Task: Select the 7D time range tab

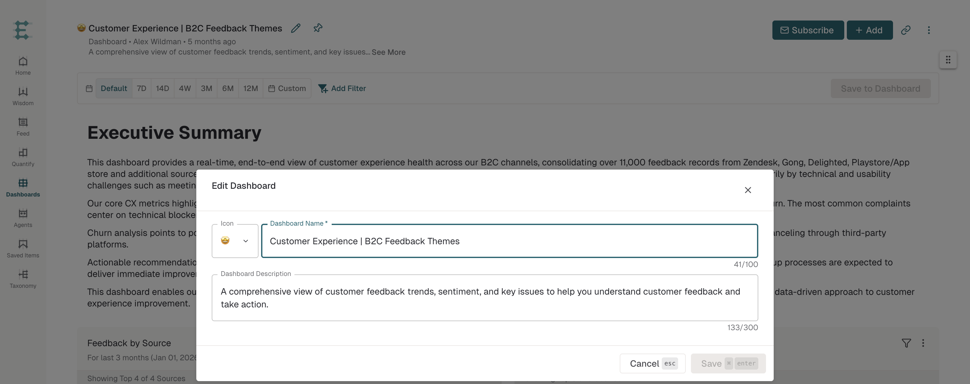Action: click(141, 88)
